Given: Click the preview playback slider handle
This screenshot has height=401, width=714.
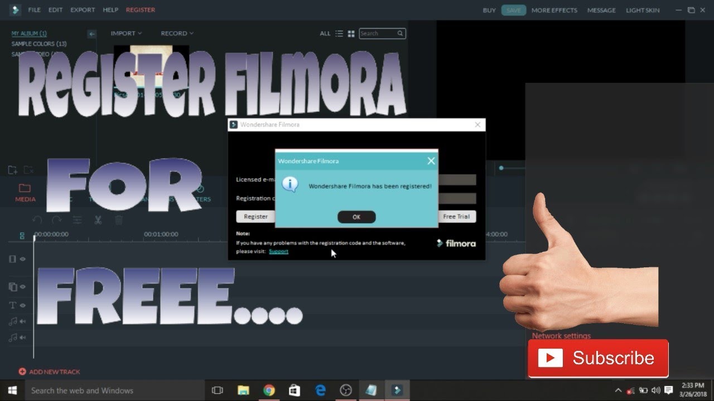Looking at the screenshot, I should pos(501,168).
